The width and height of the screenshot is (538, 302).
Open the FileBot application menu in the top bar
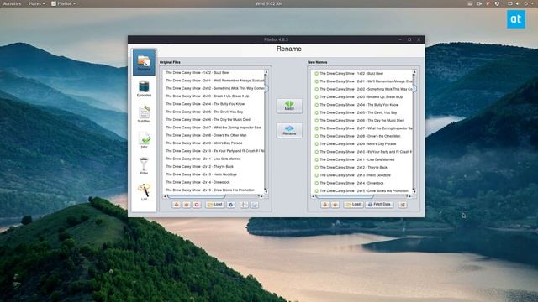[x=64, y=3]
